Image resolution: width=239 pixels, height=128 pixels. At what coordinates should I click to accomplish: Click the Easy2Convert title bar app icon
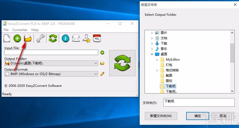click(5, 24)
